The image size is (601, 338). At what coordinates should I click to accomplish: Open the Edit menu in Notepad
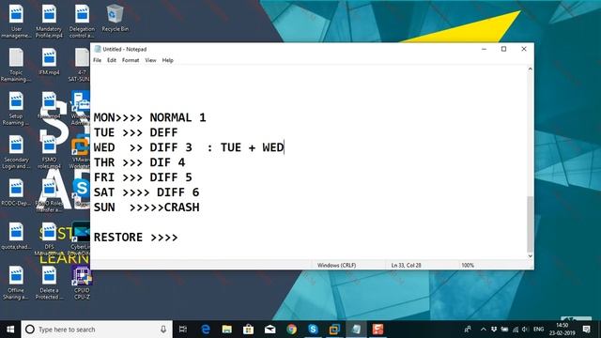(x=112, y=60)
